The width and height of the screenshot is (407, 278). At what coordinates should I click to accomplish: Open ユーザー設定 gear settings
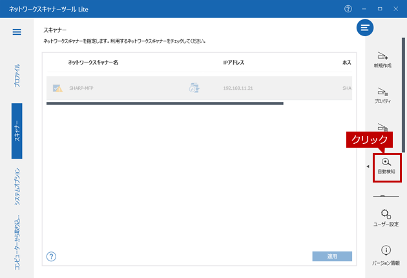coord(386,218)
